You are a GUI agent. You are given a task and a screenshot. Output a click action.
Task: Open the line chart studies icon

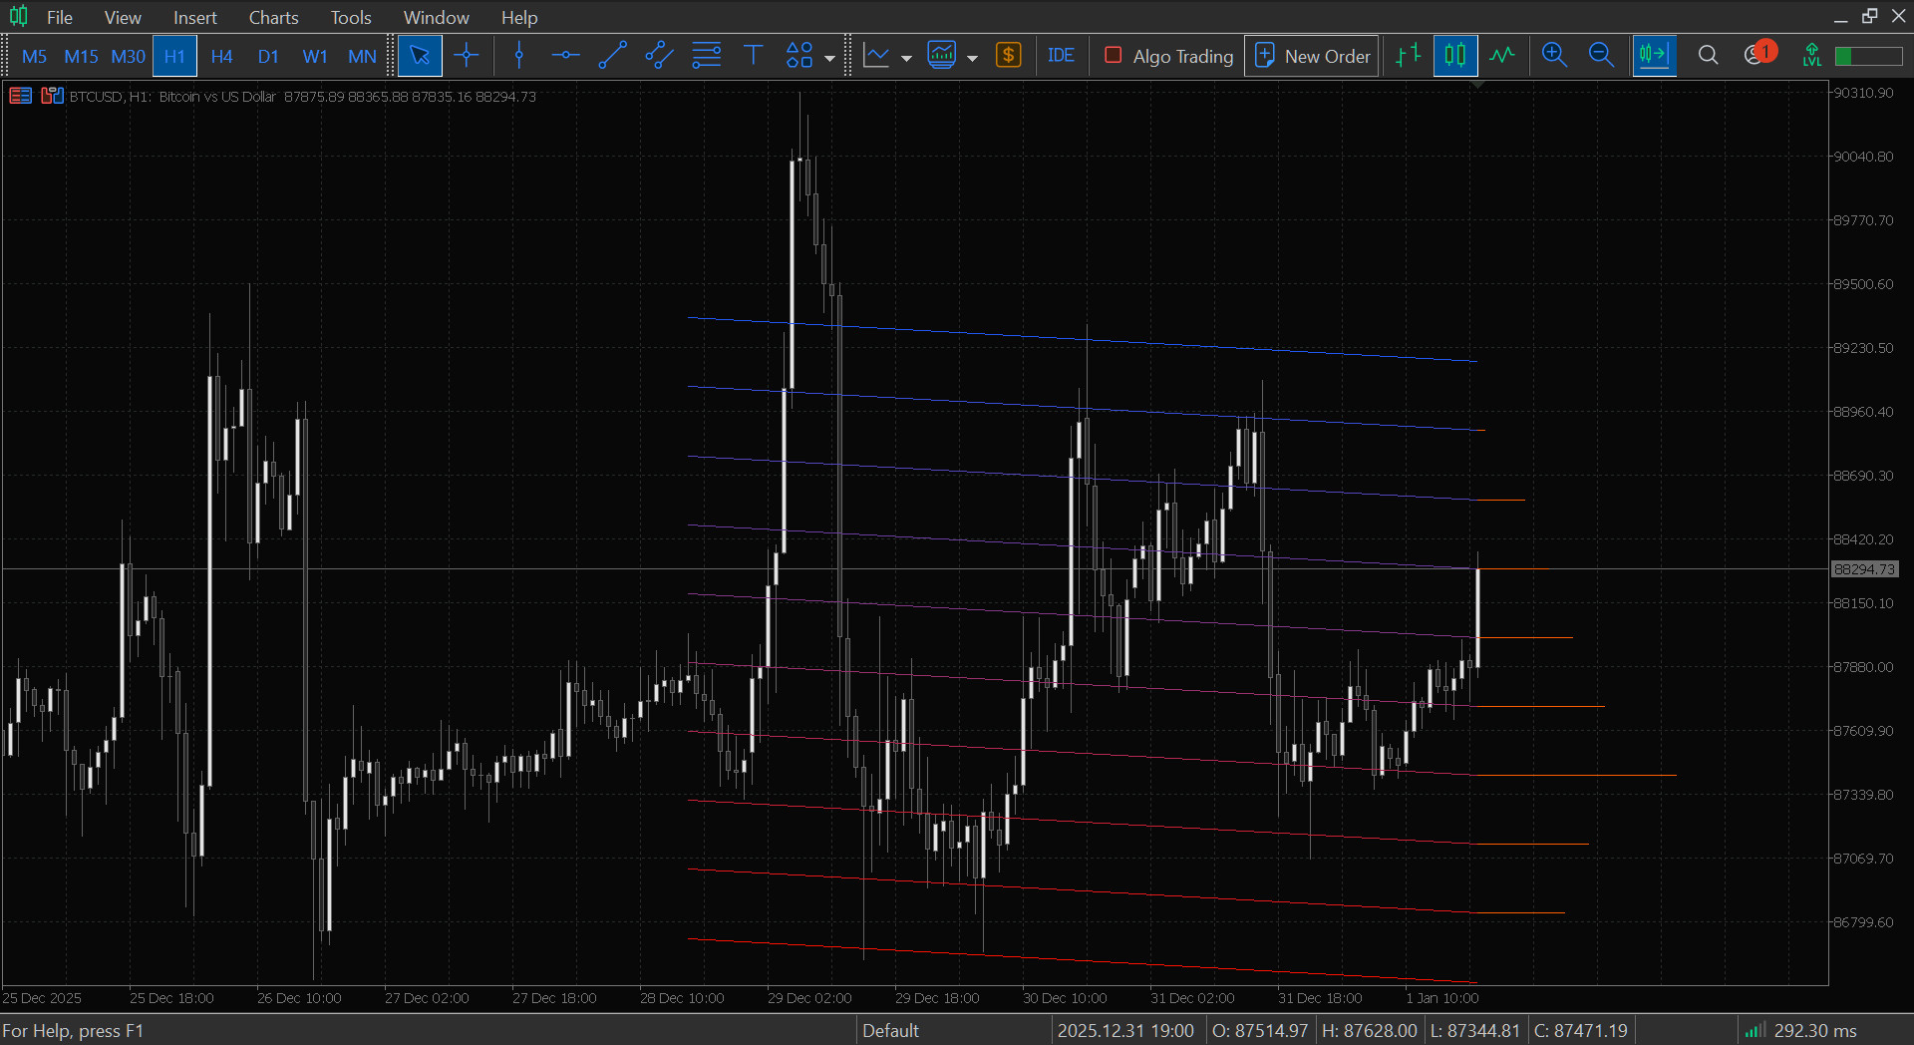click(x=876, y=56)
